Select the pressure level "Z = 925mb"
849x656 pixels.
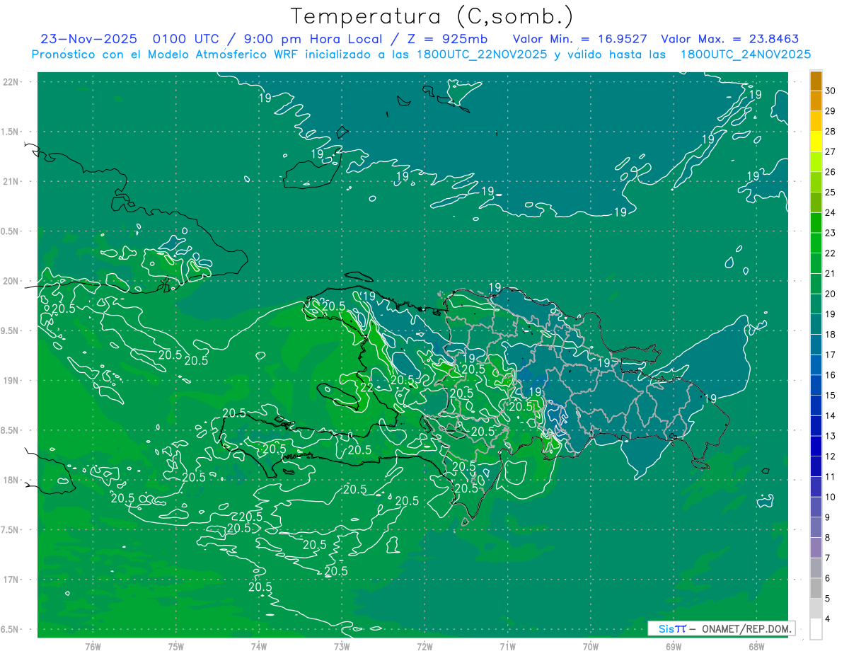point(447,39)
